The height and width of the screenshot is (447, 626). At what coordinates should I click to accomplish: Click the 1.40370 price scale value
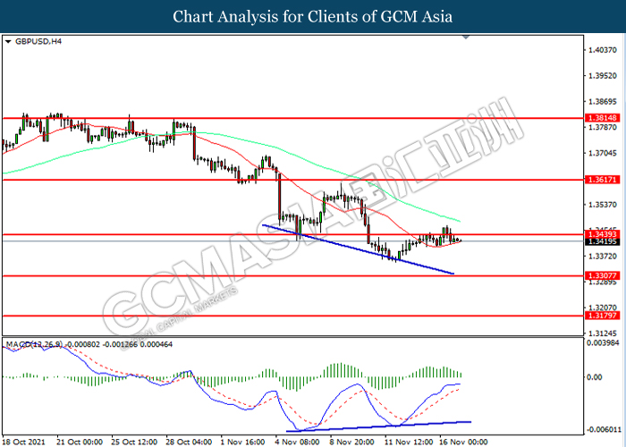pyautogui.click(x=603, y=50)
